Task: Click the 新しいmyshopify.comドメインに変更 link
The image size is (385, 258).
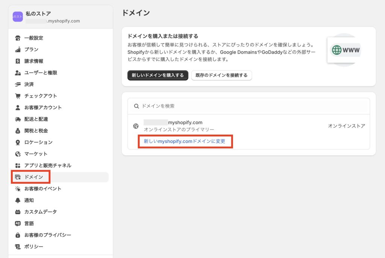Action: click(185, 142)
